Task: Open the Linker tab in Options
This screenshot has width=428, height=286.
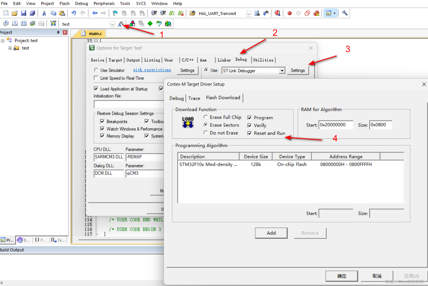Action: 224,60
